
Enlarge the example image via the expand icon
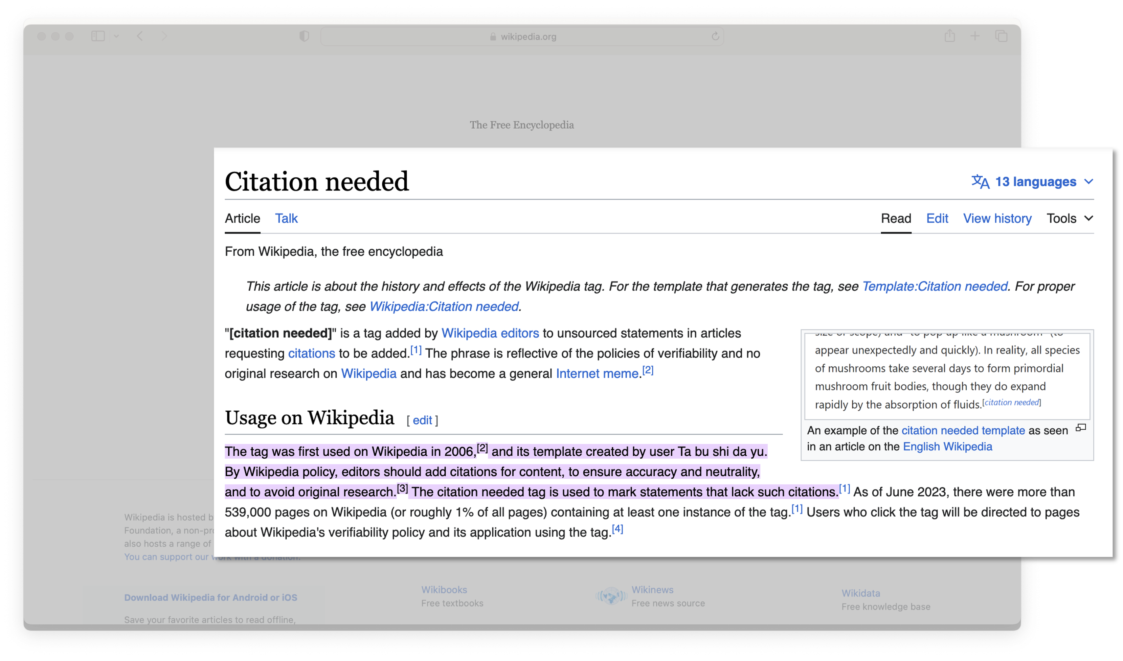coord(1081,428)
